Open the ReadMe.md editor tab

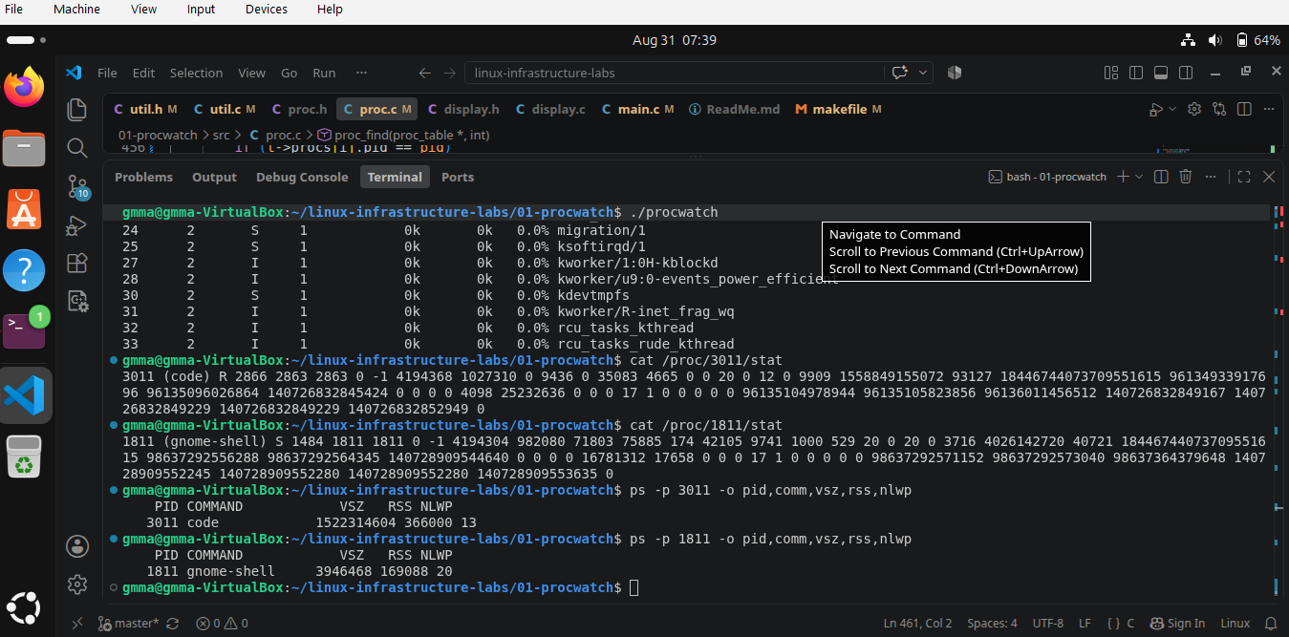click(735, 109)
